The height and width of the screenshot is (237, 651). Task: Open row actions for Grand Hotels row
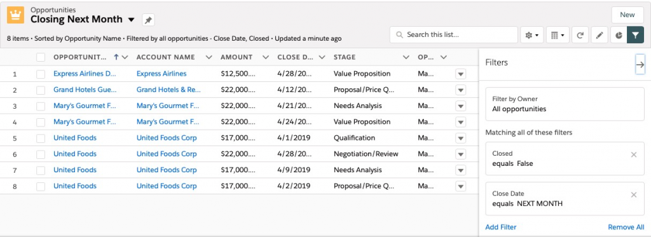tap(460, 90)
